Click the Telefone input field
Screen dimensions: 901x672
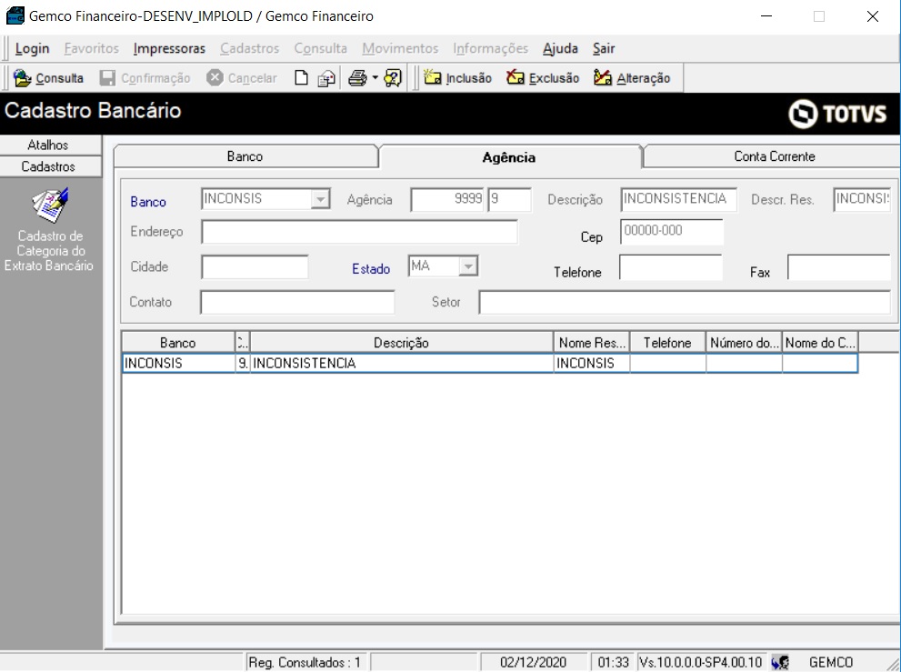671,267
